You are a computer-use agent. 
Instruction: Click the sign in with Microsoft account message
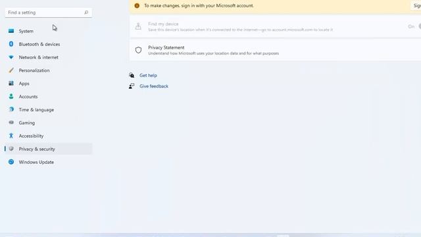[199, 6]
